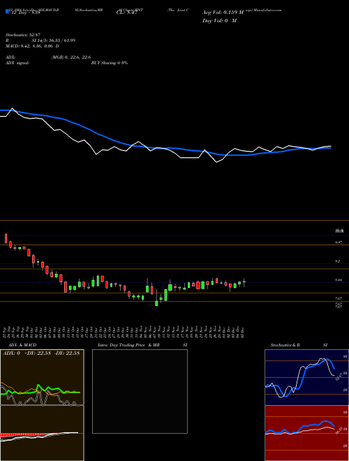This screenshot has height=461, width=349.
Task: Click the BUY Slowing @ 0% signal text
Action: point(110,63)
